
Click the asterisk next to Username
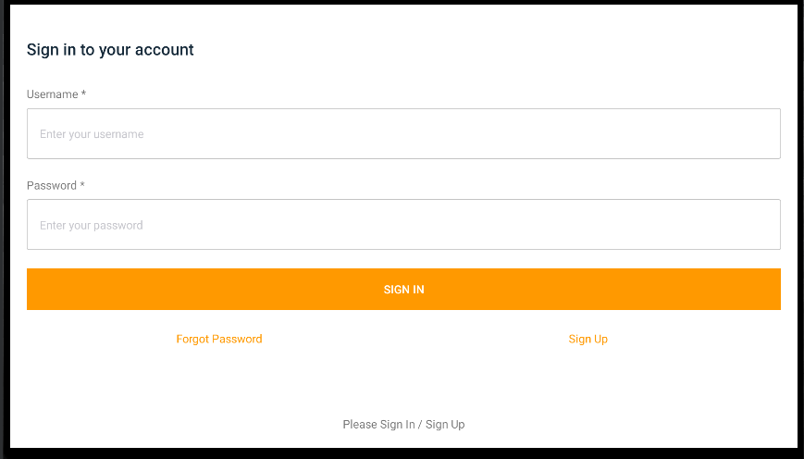tap(83, 94)
